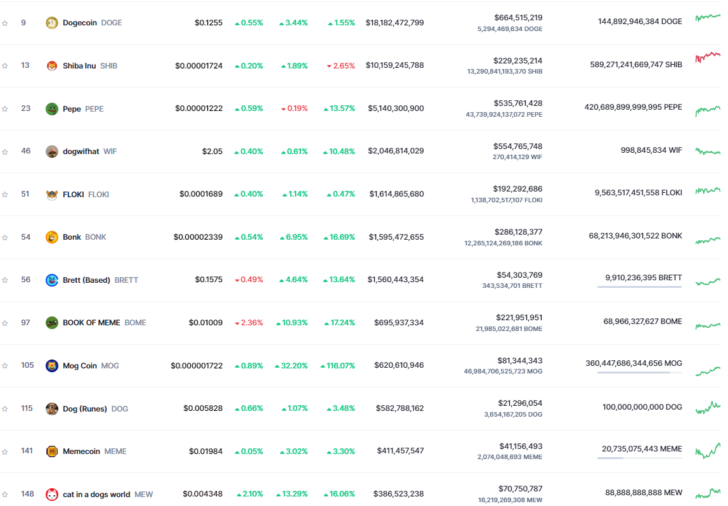Click the BOOK OF MEME logo
728x506 pixels.
point(51,323)
